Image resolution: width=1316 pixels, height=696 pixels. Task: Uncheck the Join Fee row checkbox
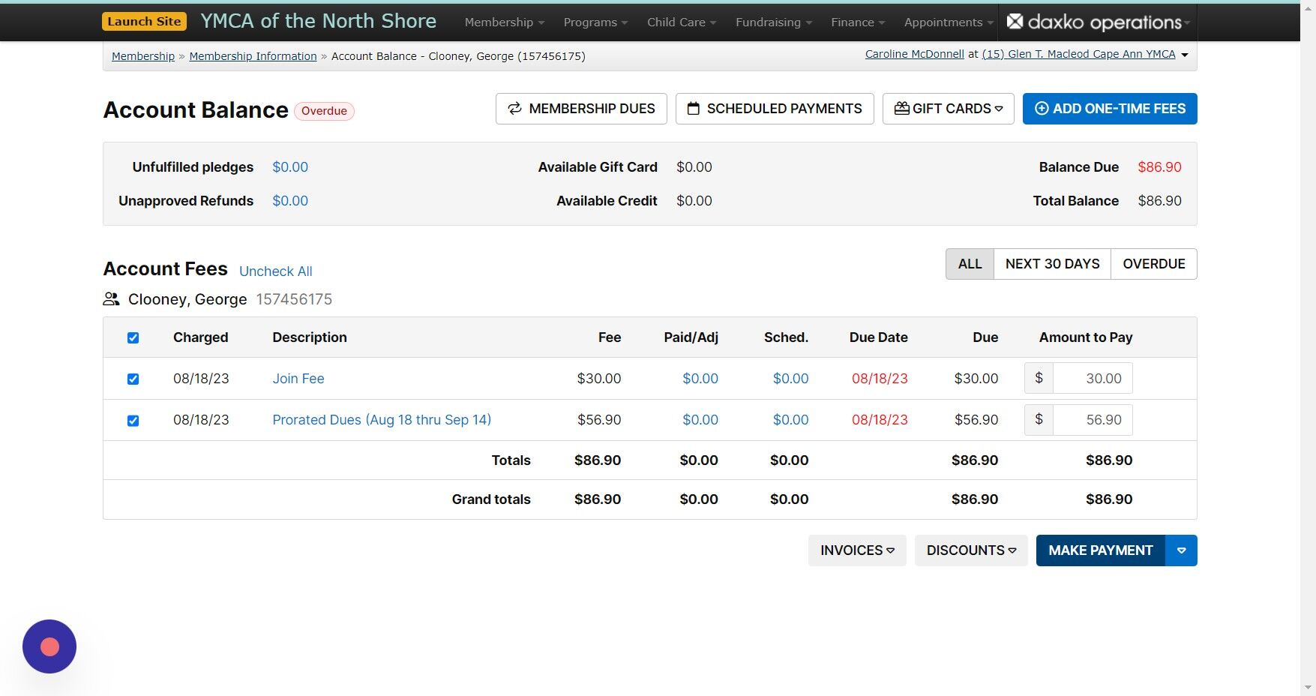pyautogui.click(x=133, y=379)
